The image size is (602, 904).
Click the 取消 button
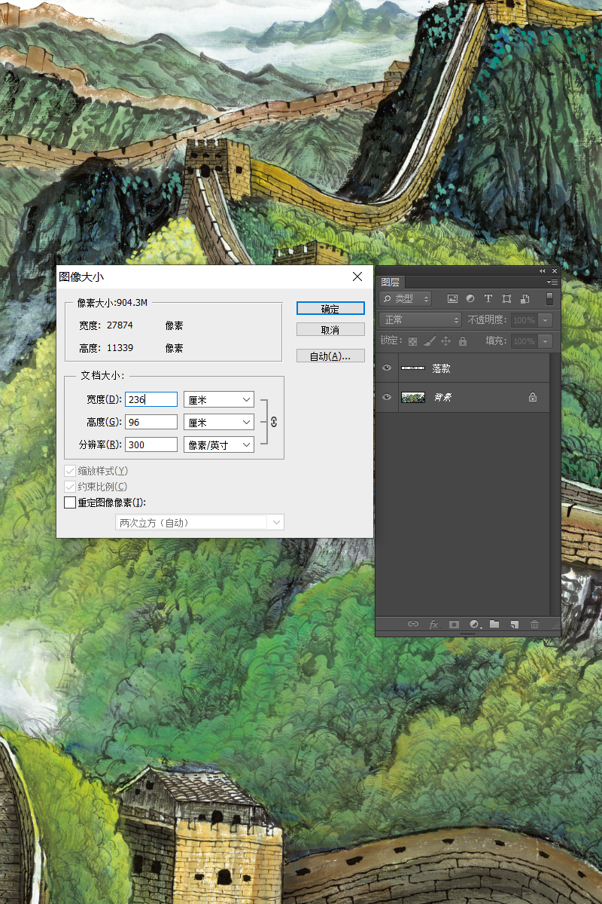[330, 330]
